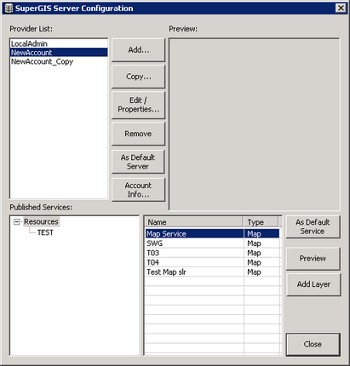Viewport: 350px width, 366px height.
Task: Select the Test Map slr service
Action: [212, 272]
